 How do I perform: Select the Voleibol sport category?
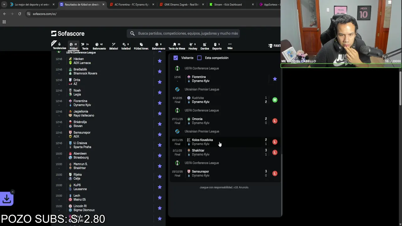coord(126,46)
